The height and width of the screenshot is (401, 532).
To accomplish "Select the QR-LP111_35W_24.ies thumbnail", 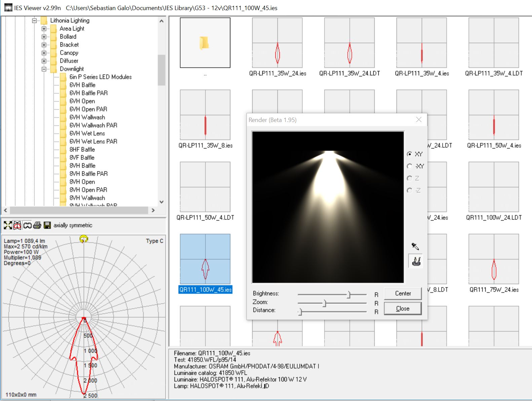I will 277,43.
